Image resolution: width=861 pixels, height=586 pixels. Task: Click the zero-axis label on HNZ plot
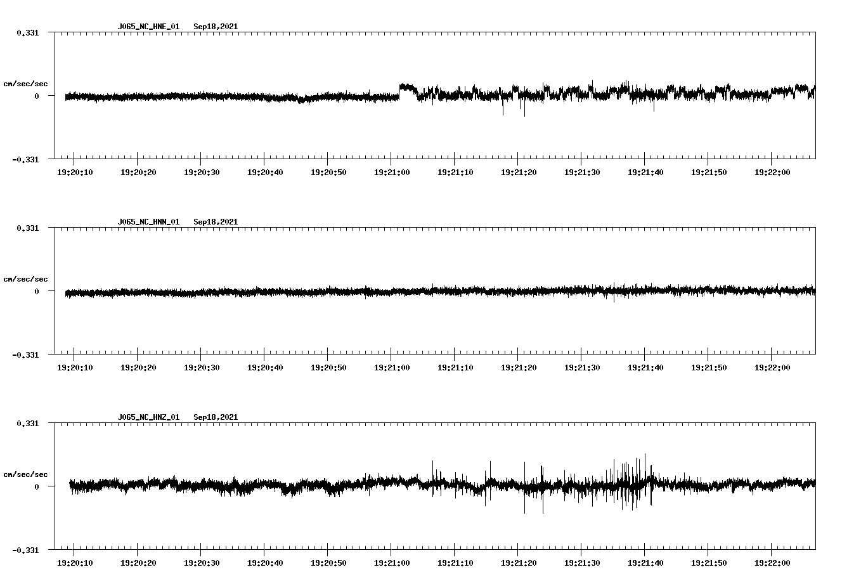(x=37, y=486)
